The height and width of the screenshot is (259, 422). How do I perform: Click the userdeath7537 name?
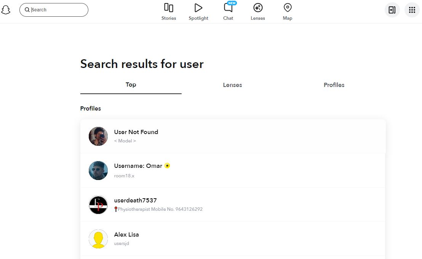[x=135, y=200]
